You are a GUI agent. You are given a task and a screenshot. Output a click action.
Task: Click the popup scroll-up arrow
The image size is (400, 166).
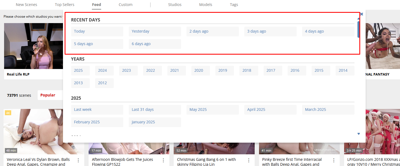pyautogui.click(x=359, y=19)
